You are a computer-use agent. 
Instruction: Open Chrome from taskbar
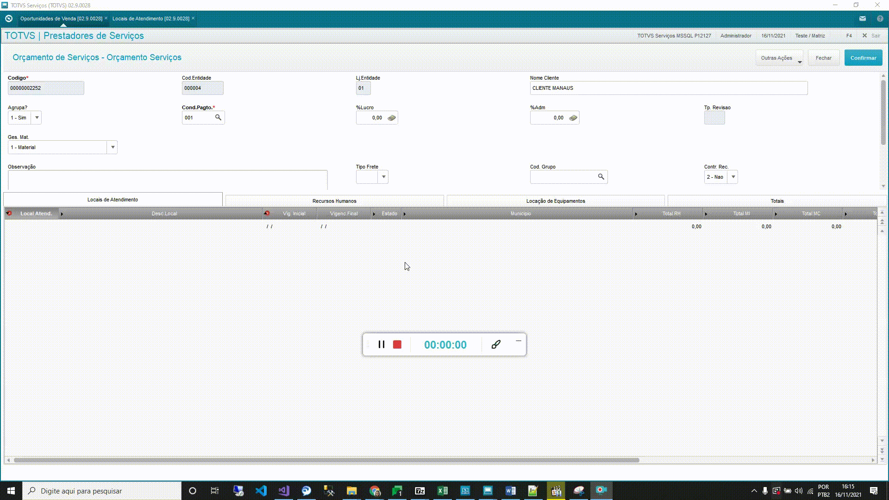click(375, 491)
